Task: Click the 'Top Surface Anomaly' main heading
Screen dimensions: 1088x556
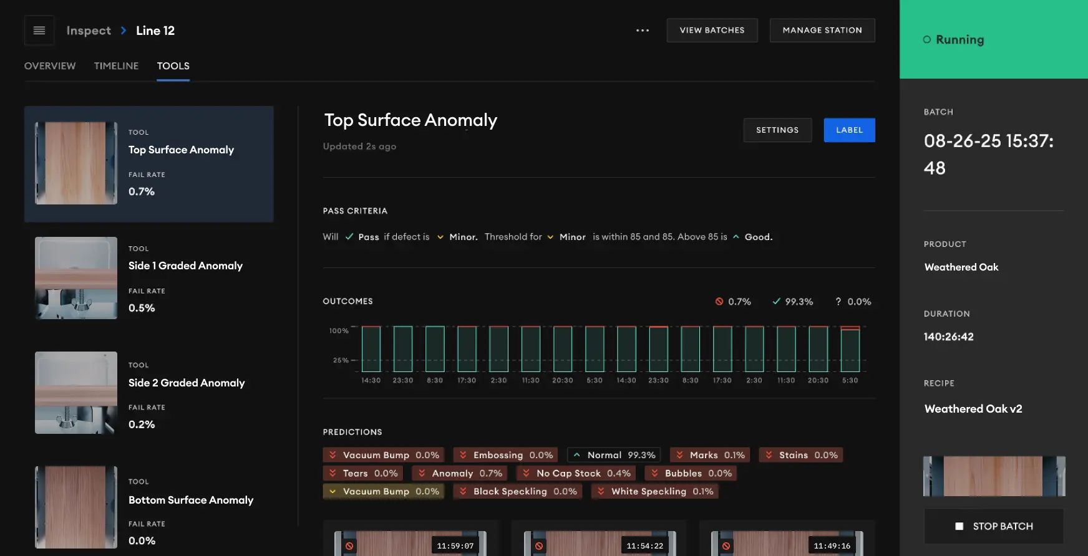Action: click(x=410, y=120)
